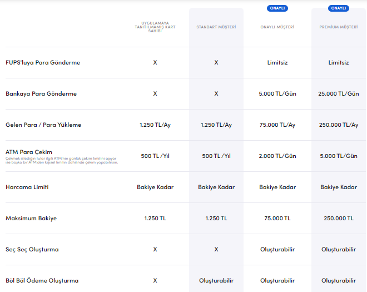Click Oluşturabilir under Standart Müşteri column
The image size is (367, 292).
tap(216, 281)
